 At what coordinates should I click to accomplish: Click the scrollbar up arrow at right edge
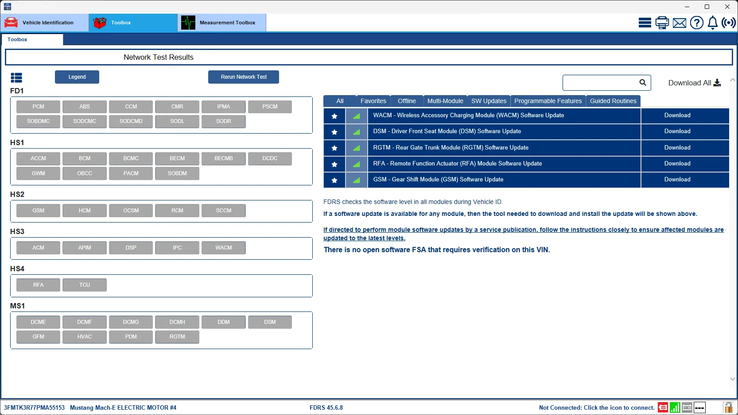pos(732,80)
